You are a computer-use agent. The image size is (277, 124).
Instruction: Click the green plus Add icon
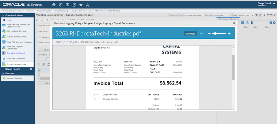tap(47, 20)
